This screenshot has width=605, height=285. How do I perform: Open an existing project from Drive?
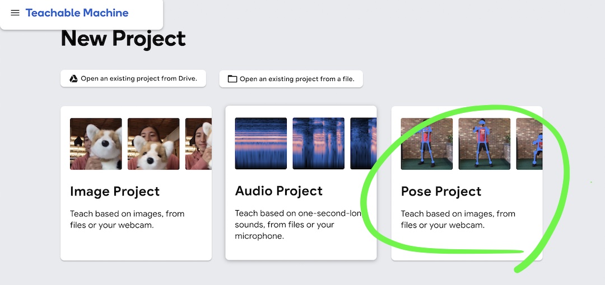[138, 79]
